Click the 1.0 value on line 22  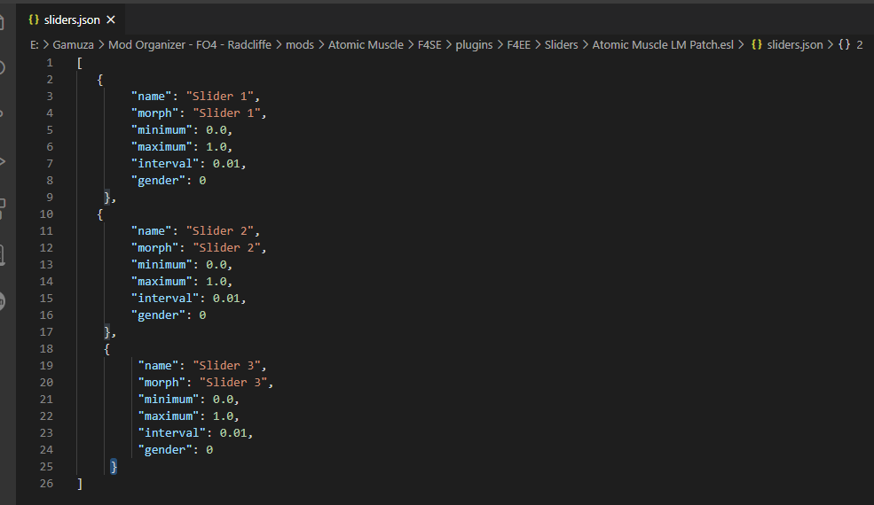pos(223,416)
